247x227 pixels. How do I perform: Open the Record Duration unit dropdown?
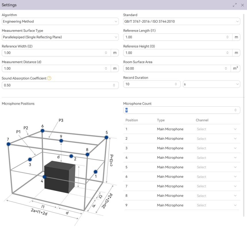coord(211,84)
